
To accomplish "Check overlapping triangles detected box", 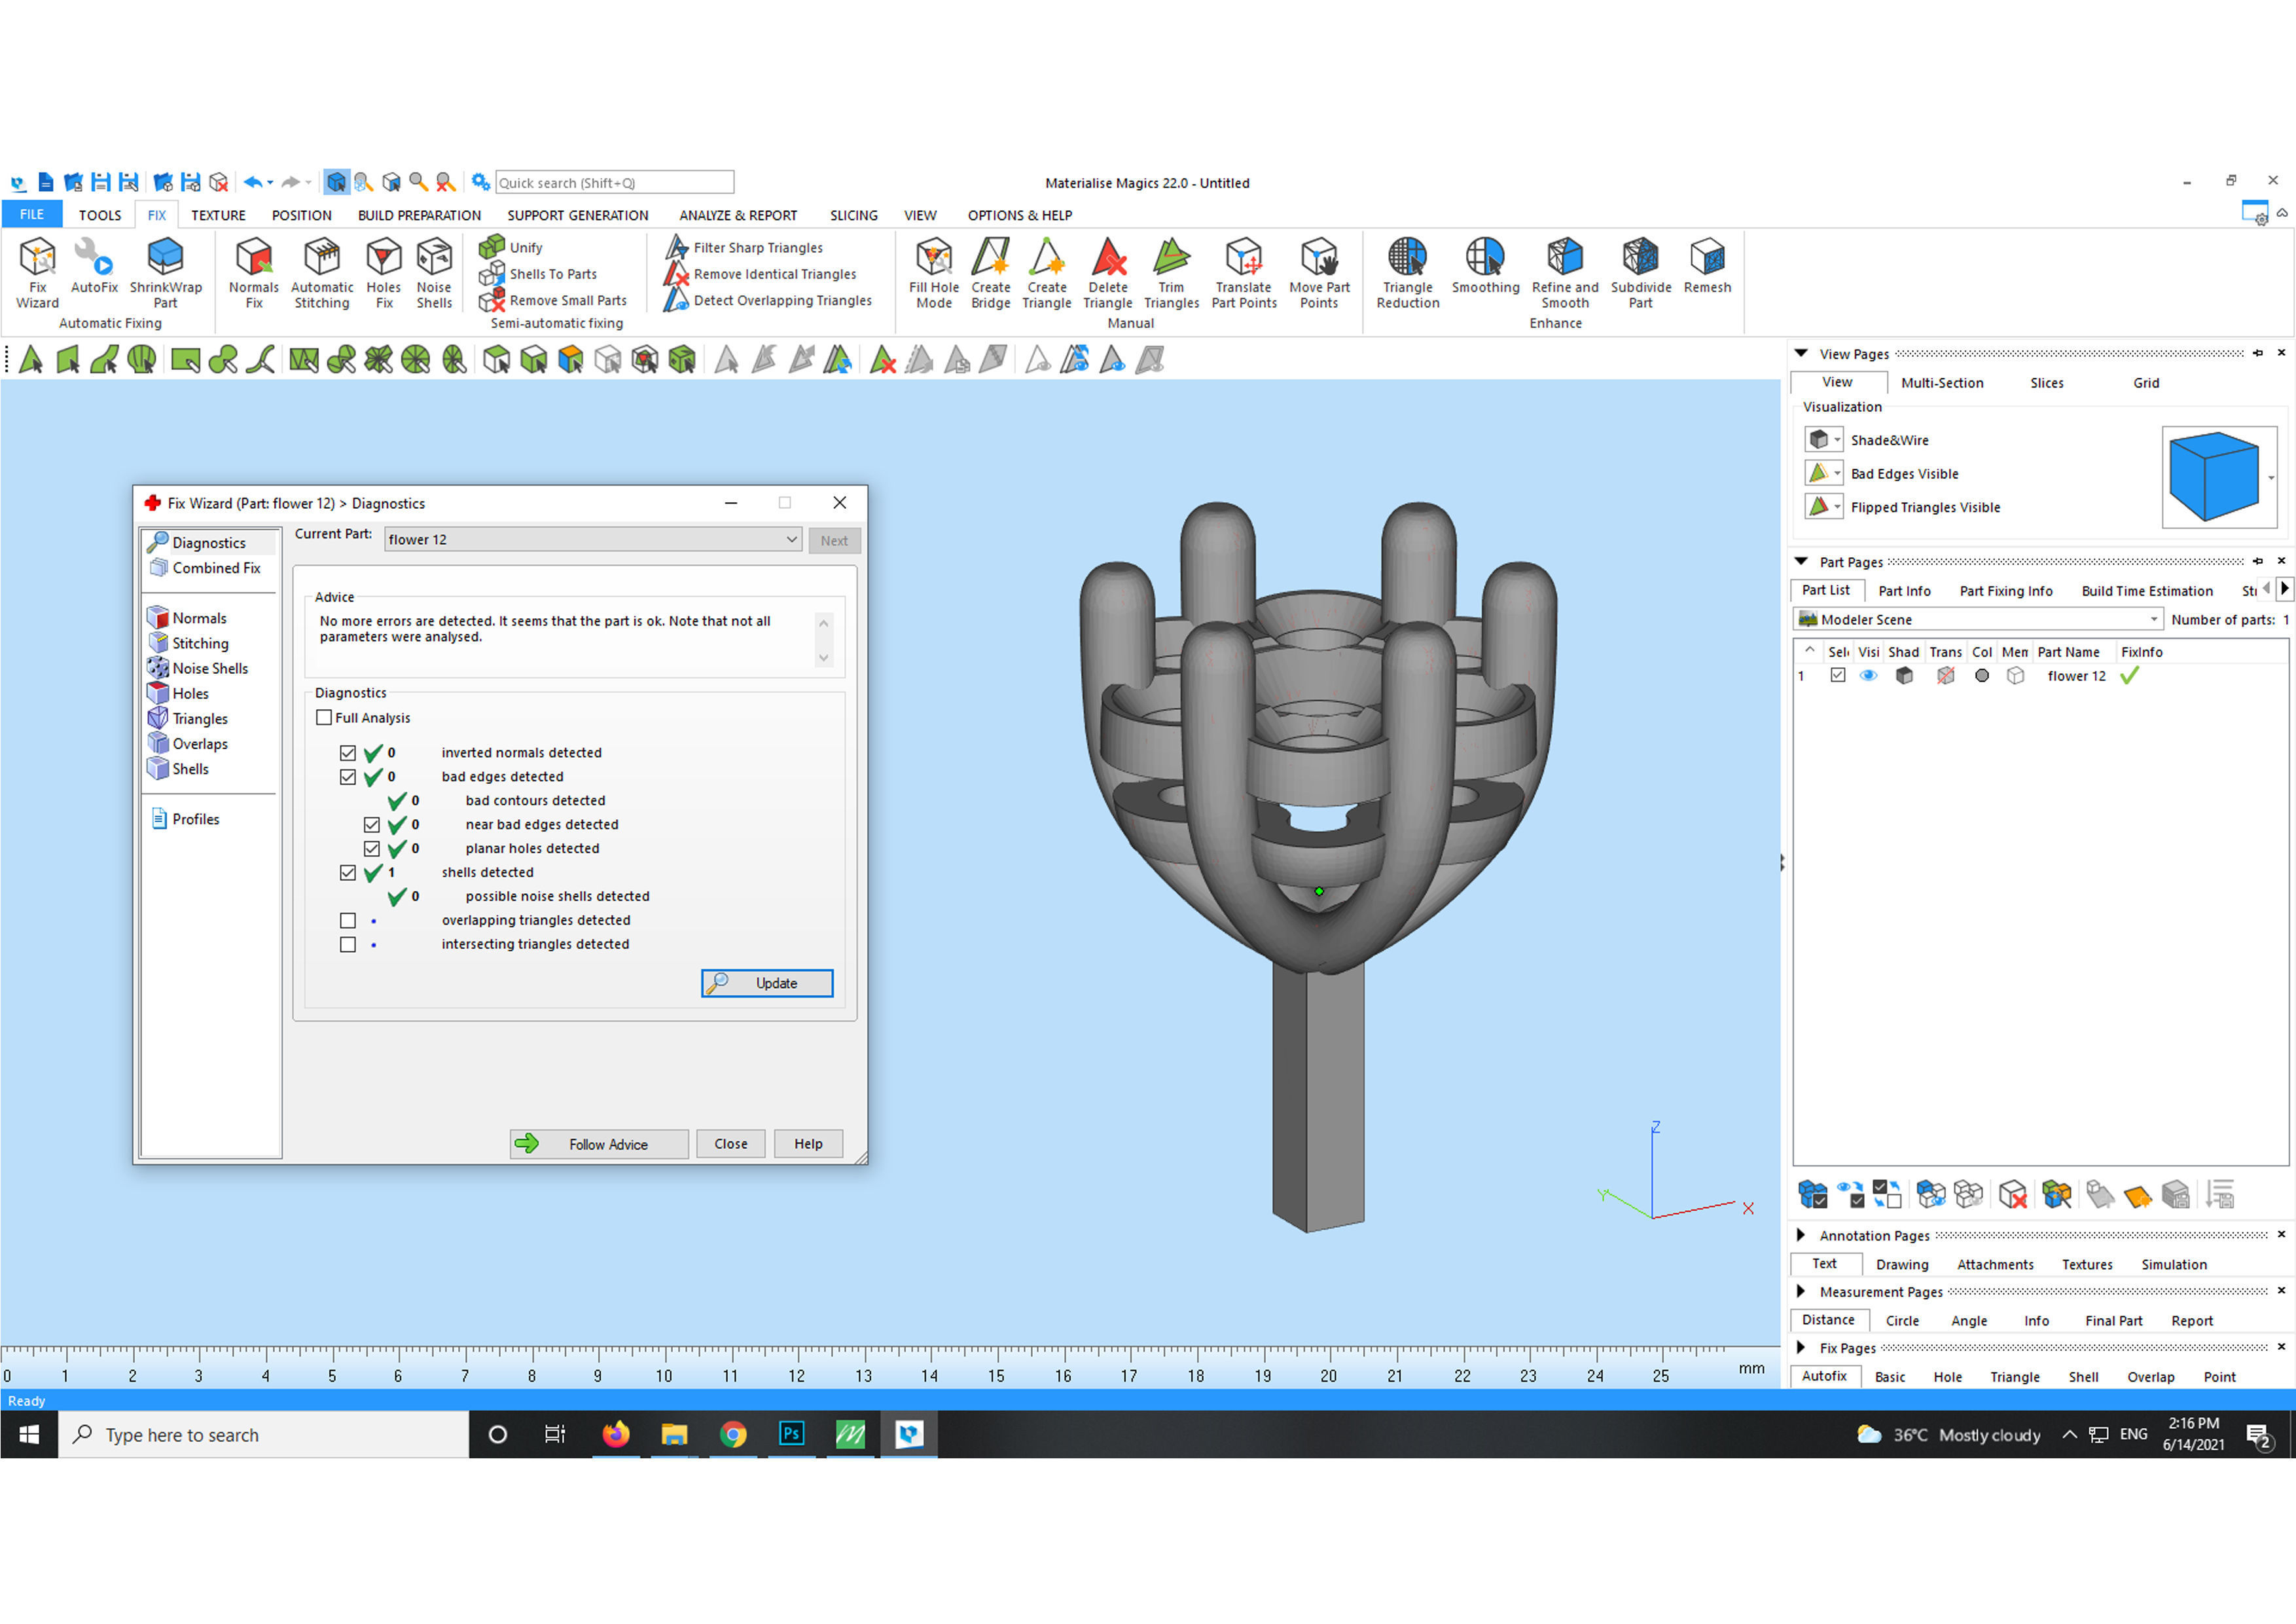I will click(348, 921).
